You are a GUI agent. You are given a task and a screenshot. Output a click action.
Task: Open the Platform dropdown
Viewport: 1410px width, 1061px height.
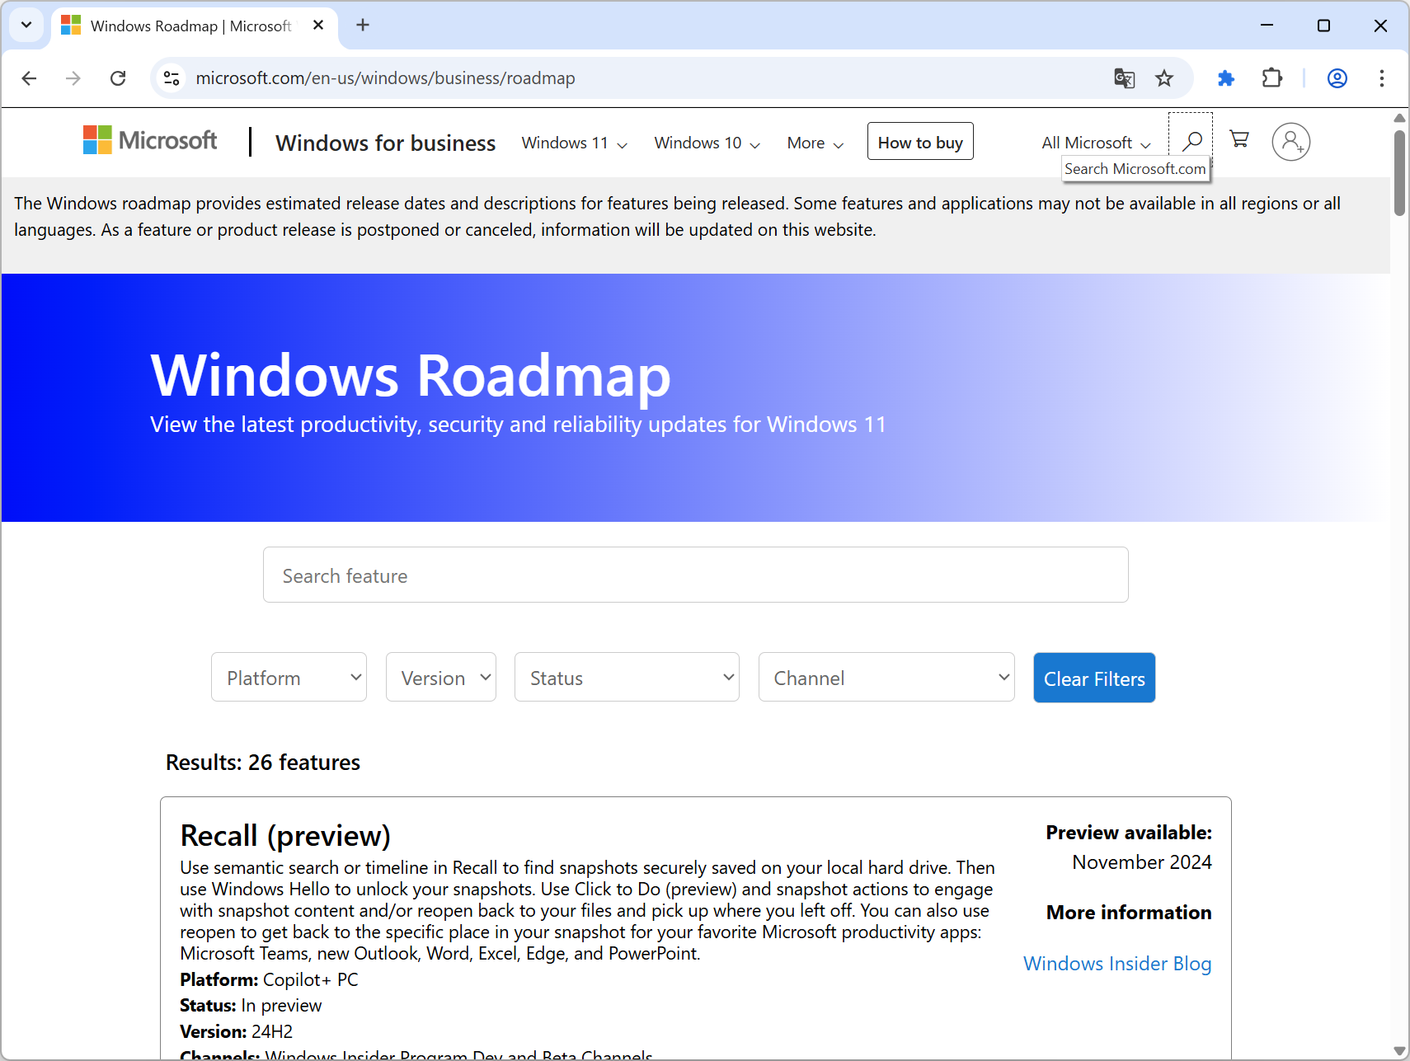tap(289, 677)
